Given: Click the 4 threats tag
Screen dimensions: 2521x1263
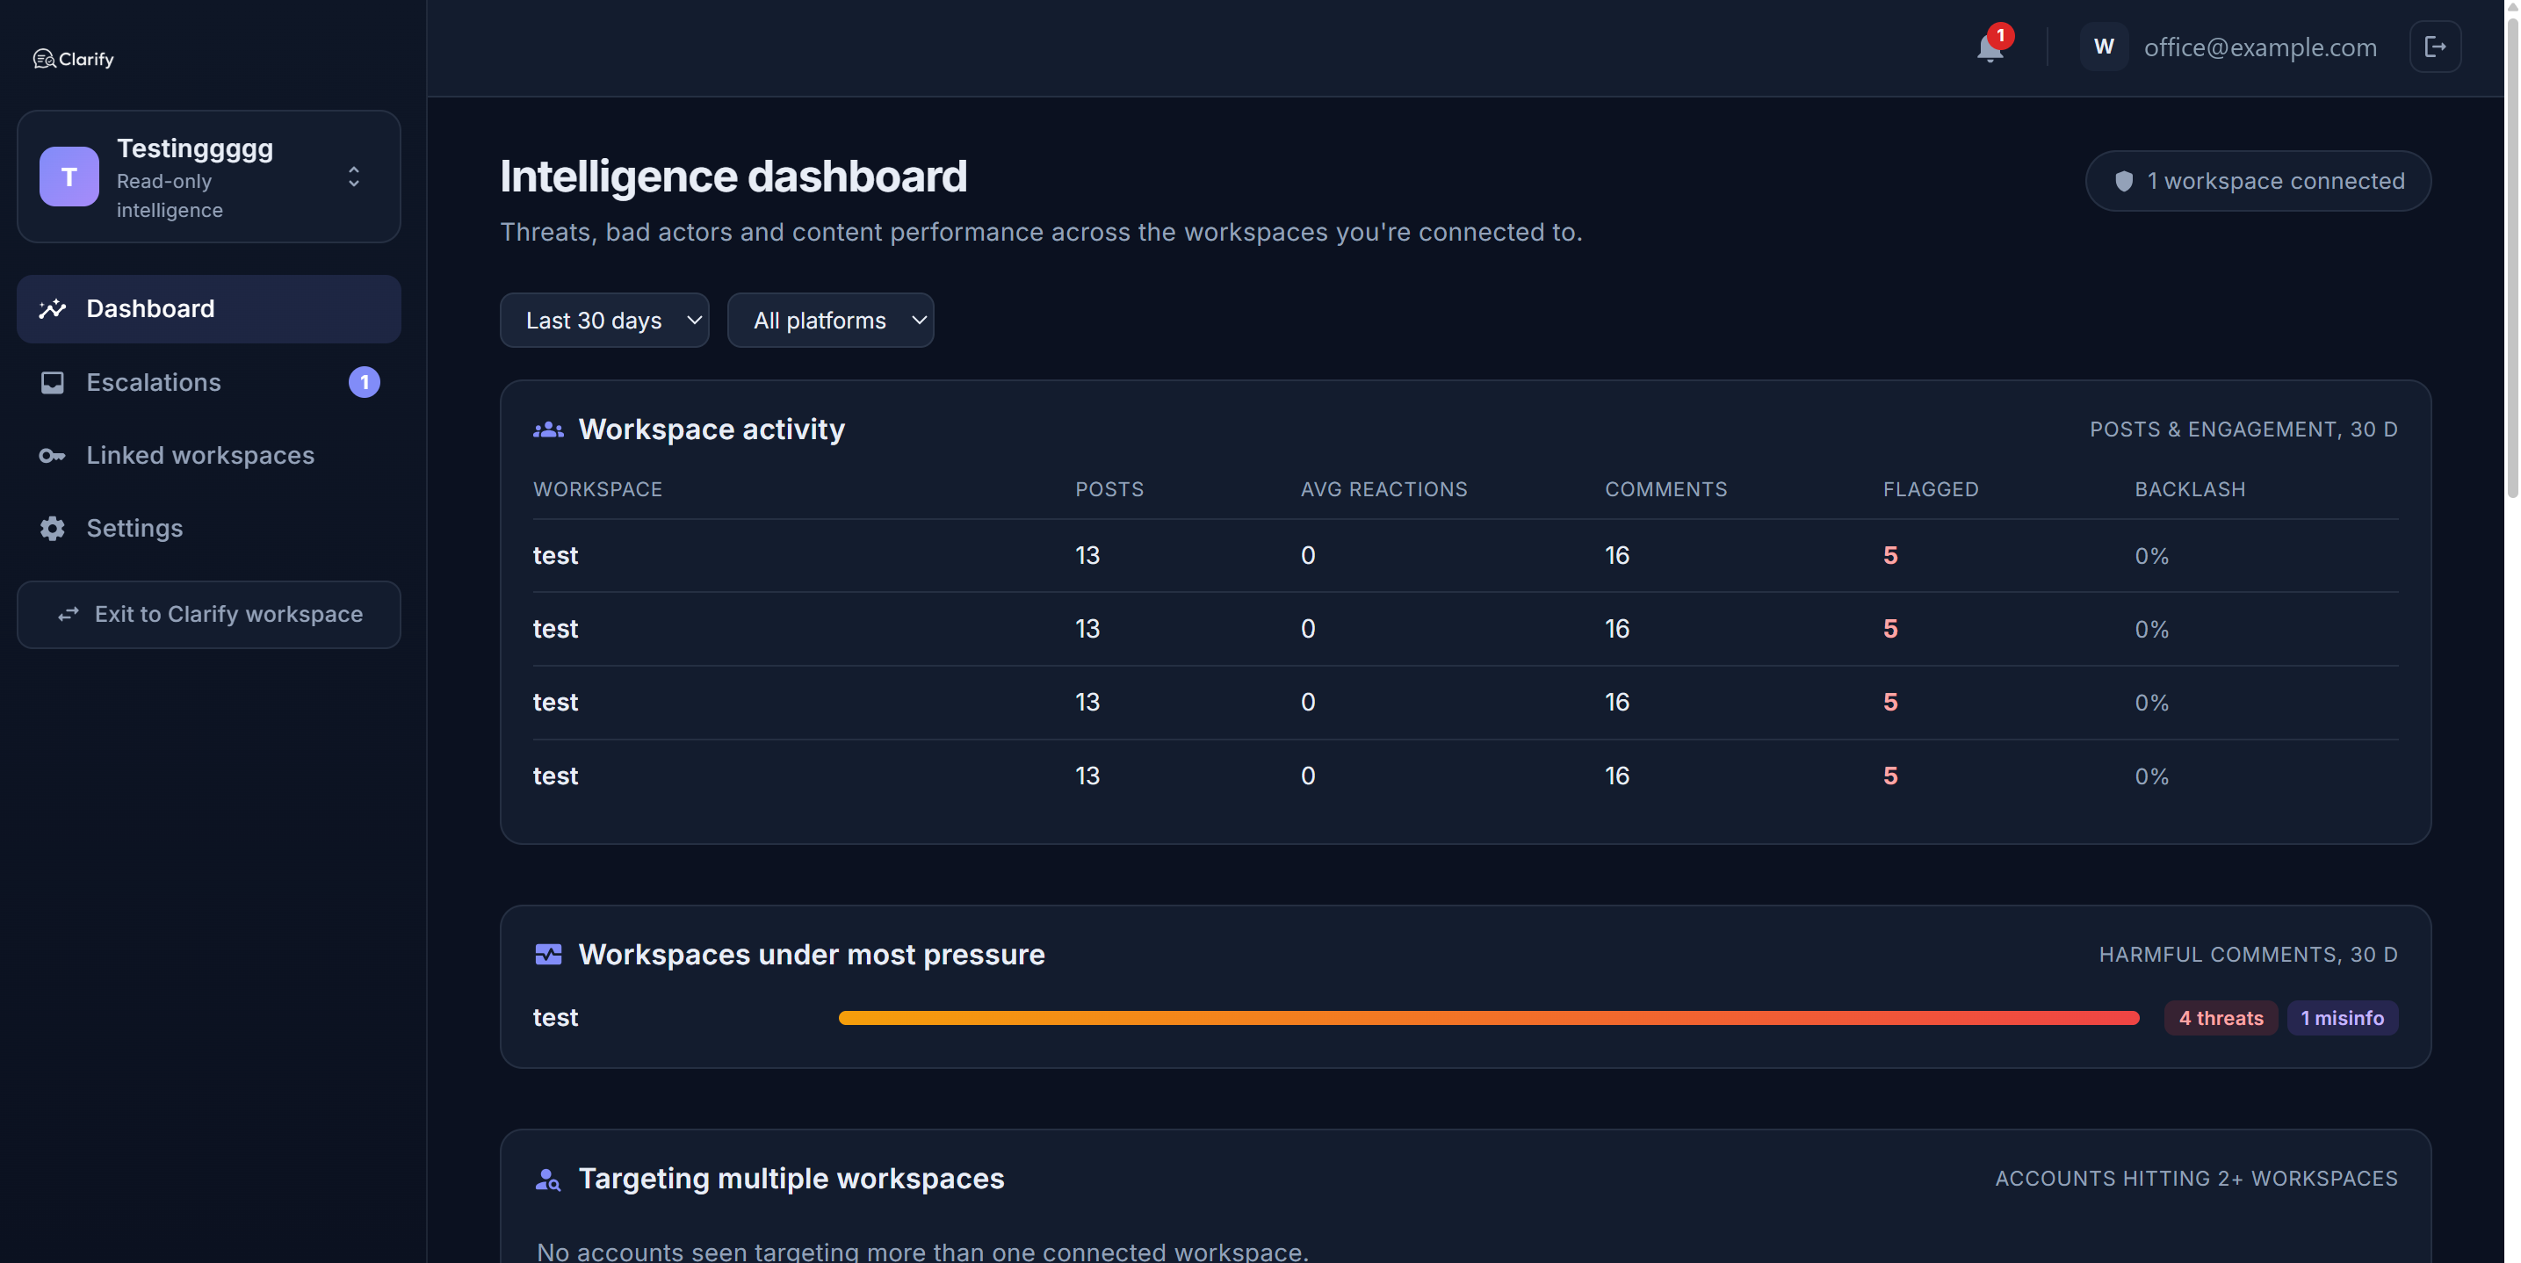Looking at the screenshot, I should 2220,1017.
